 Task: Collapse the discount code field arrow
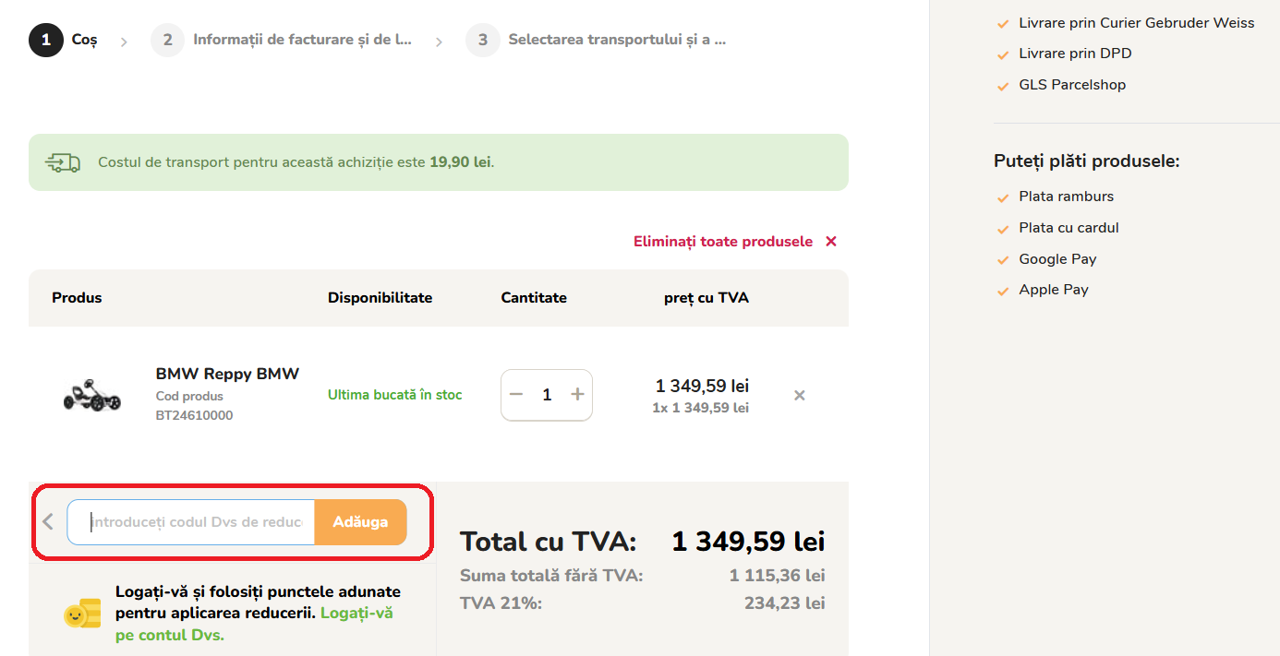pyautogui.click(x=48, y=522)
